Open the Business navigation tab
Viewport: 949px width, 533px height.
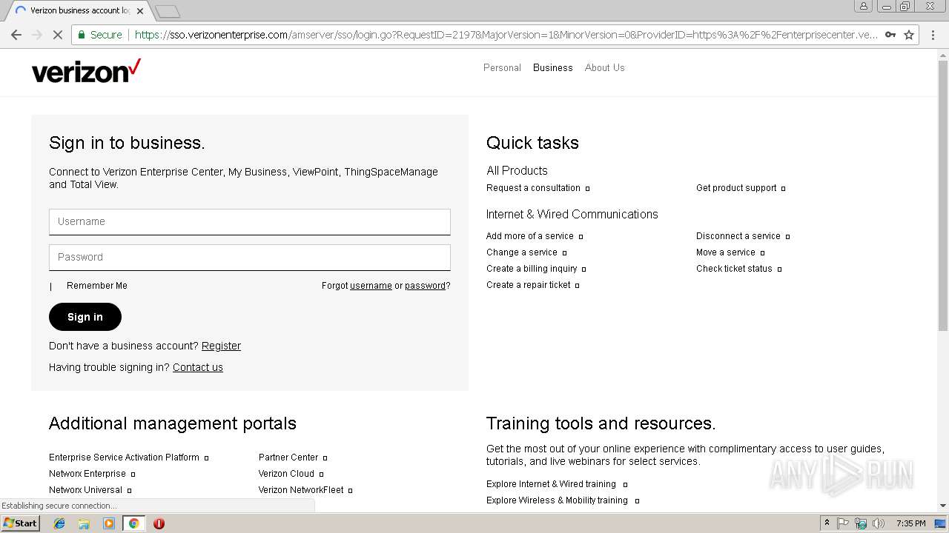pos(552,67)
